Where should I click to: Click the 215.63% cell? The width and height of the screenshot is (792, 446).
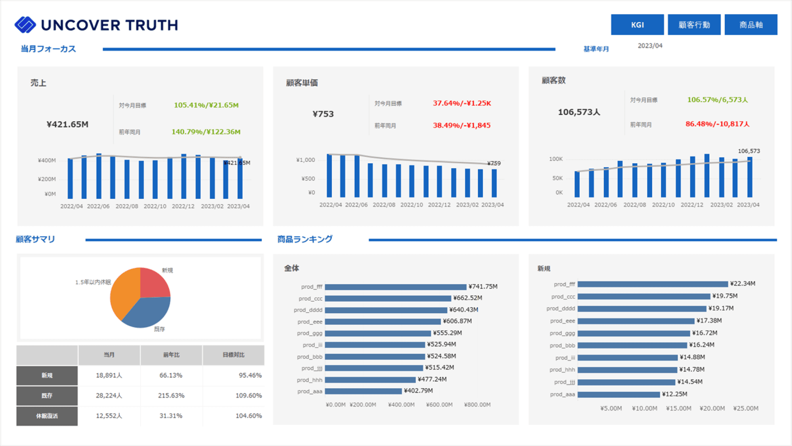coord(171,396)
